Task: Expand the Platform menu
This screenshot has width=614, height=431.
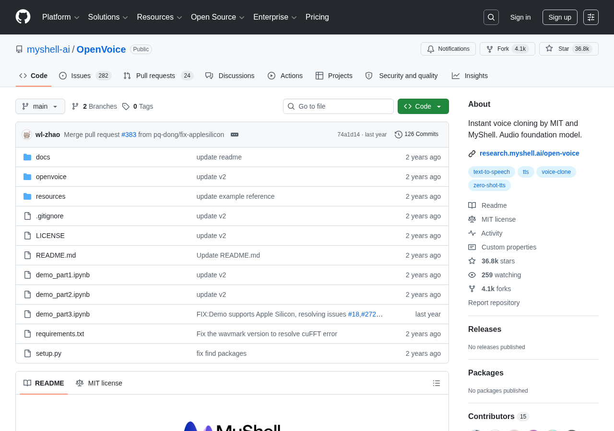Action: [x=61, y=17]
